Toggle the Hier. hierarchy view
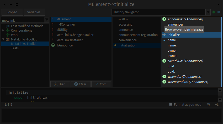223x124 pixels. 60,84
